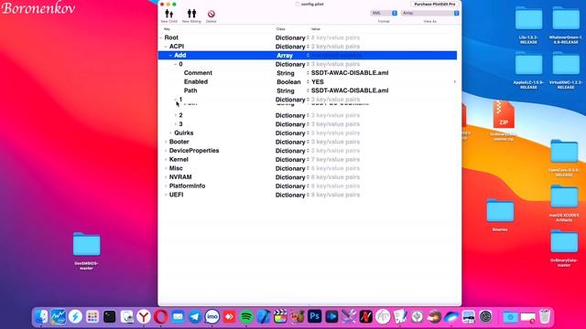Open the View As Array dropdown

point(429,13)
